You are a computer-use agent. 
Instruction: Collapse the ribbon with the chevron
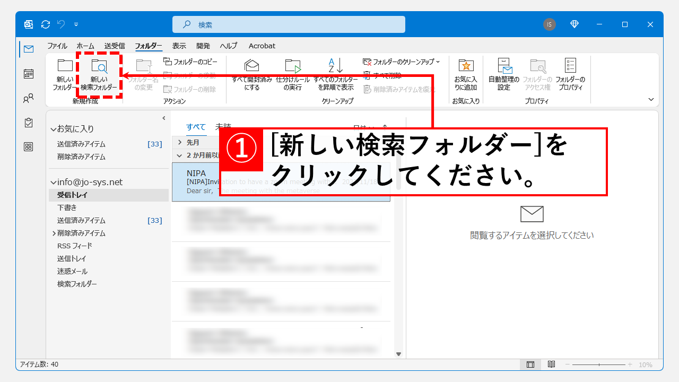[x=651, y=99]
